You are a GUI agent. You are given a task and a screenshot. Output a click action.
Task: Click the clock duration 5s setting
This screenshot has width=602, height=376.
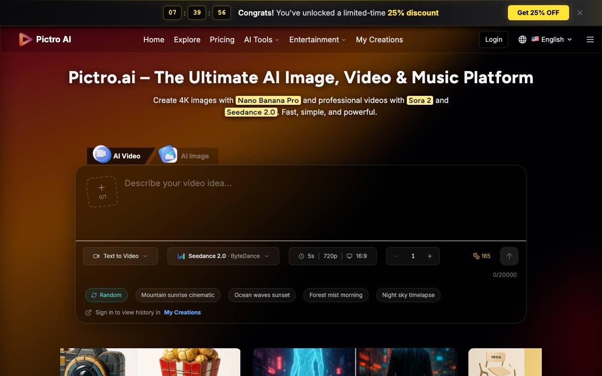coord(307,256)
